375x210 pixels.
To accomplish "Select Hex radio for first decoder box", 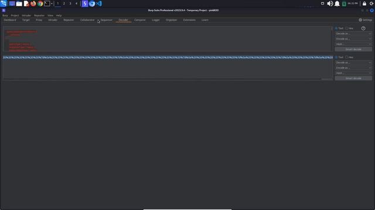I will coord(346,29).
